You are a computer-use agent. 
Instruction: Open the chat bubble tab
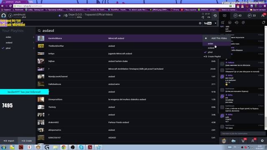224,16
